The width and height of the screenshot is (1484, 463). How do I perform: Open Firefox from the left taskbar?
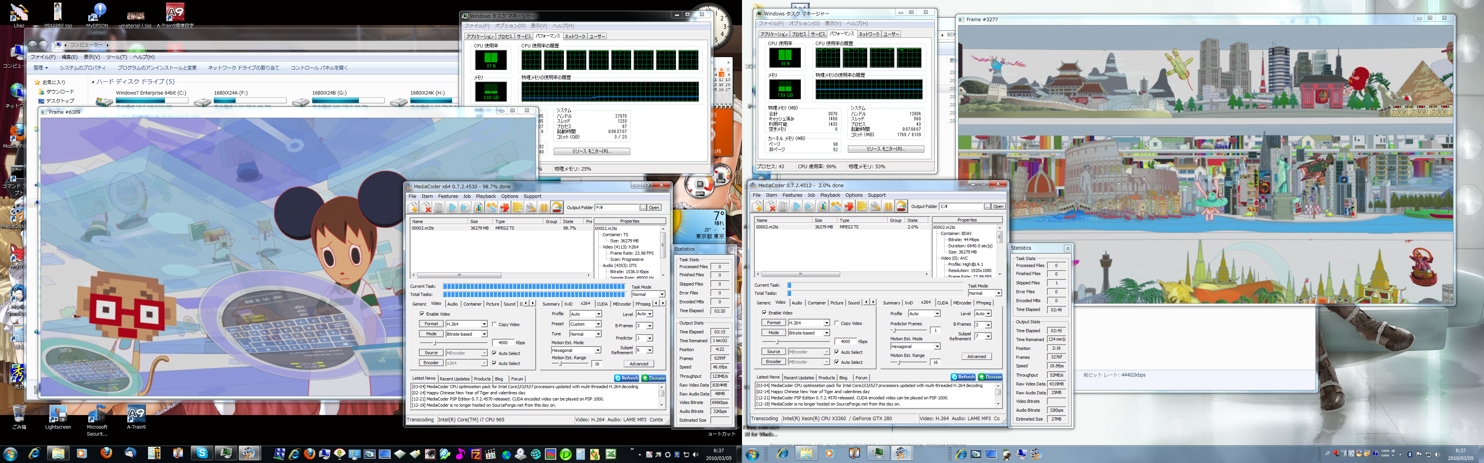[106, 453]
